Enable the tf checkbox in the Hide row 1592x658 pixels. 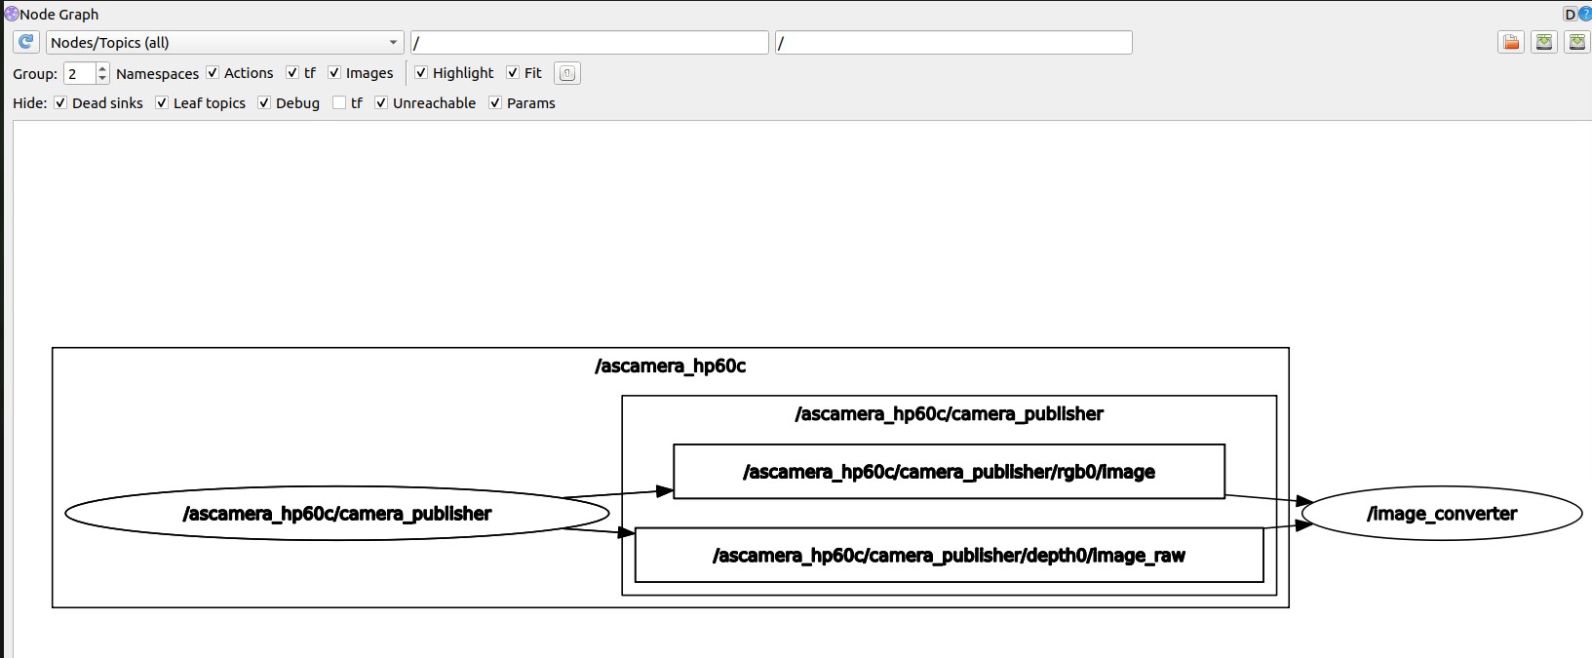pos(339,103)
